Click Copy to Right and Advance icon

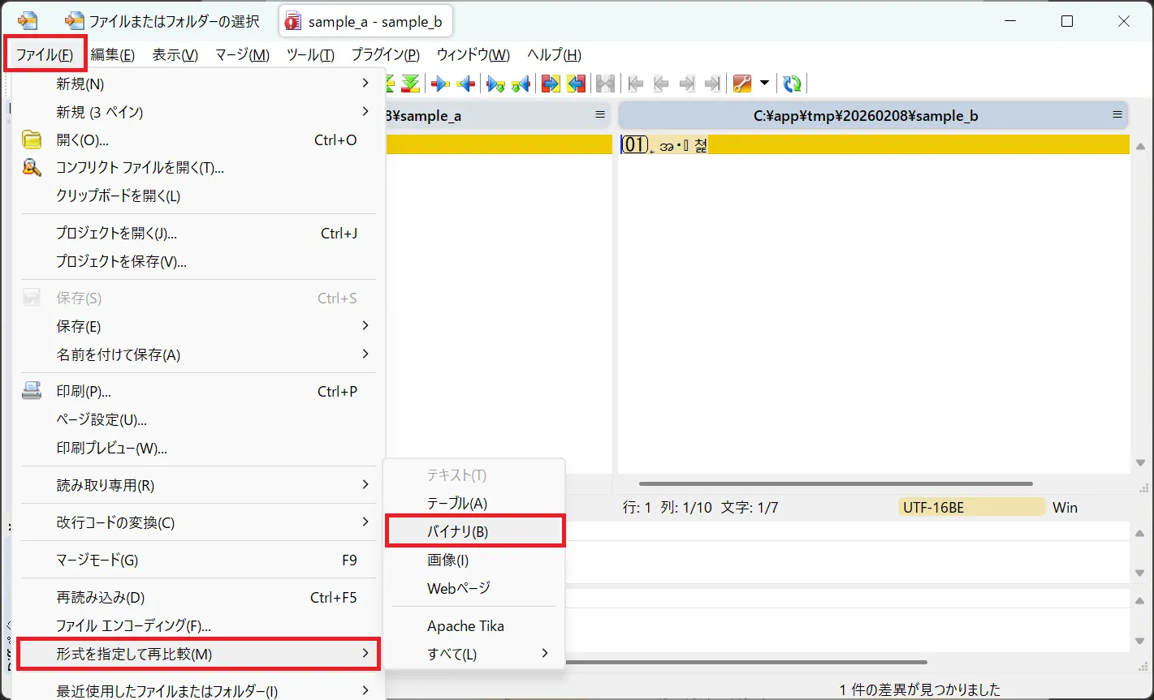495,84
